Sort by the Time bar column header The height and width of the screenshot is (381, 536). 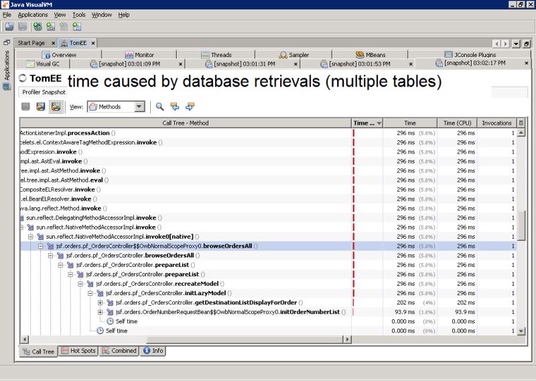point(367,123)
